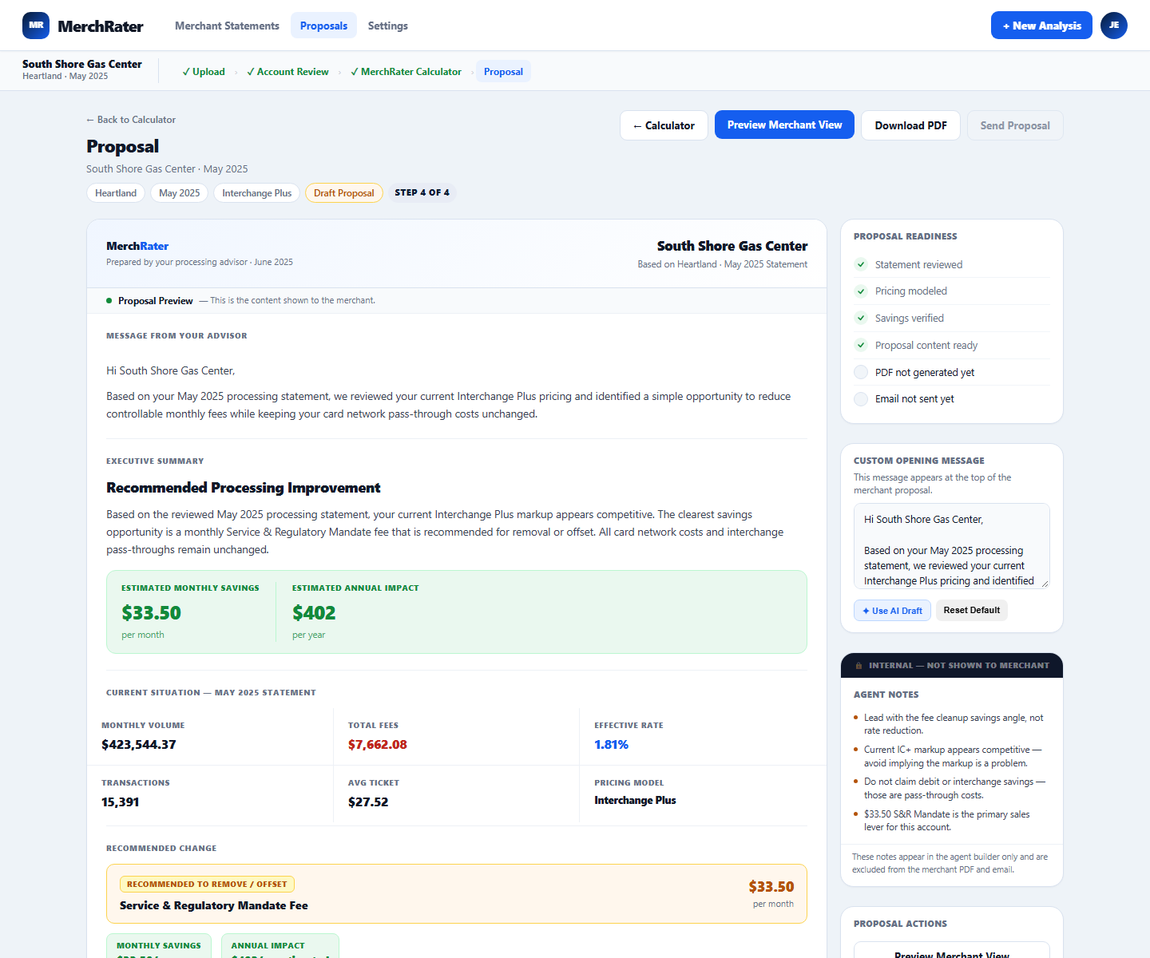Click the May 2025 tag
Screen dimensions: 1150x958
tap(180, 193)
